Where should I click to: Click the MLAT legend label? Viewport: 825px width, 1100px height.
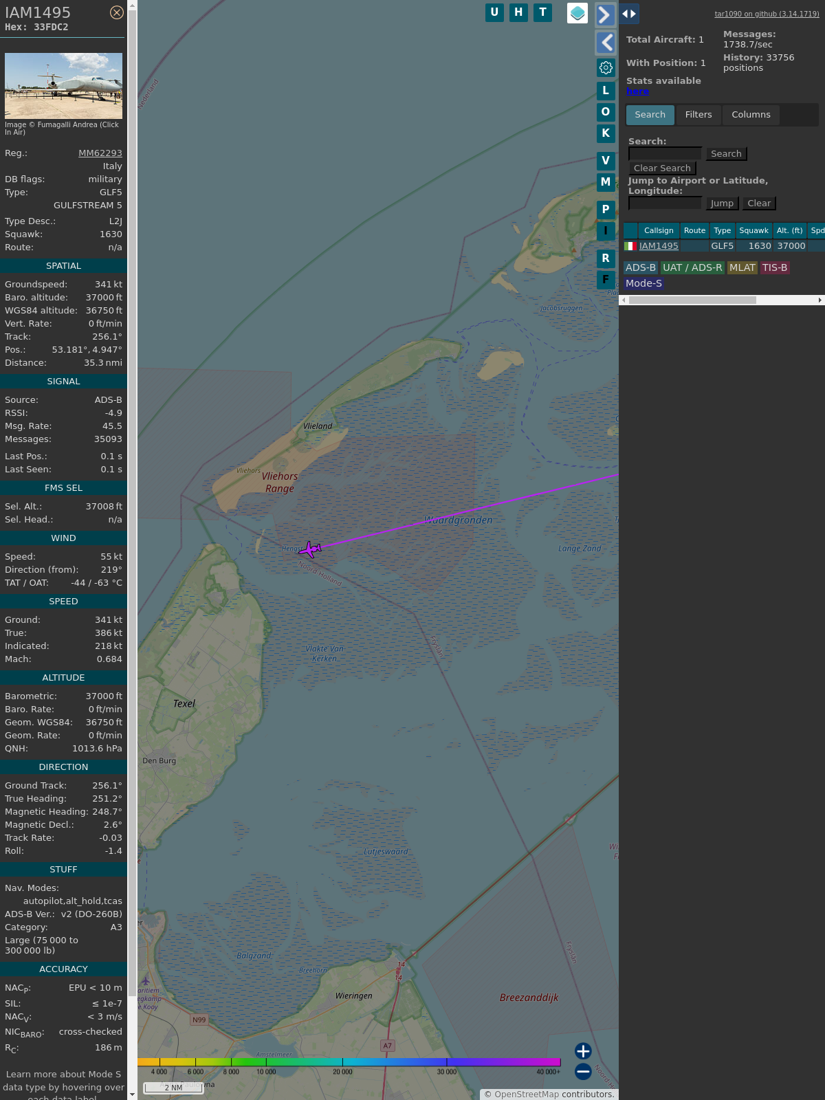(x=742, y=268)
